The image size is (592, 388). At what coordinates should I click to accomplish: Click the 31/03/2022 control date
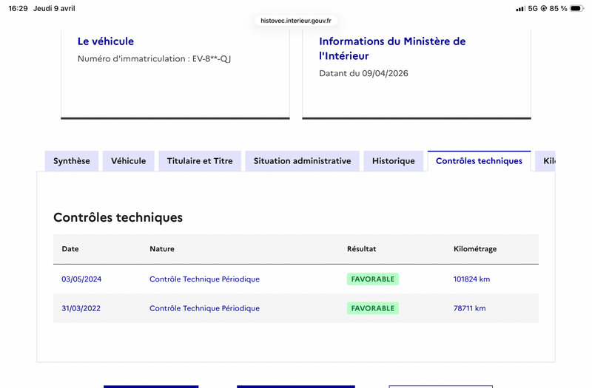click(81, 308)
